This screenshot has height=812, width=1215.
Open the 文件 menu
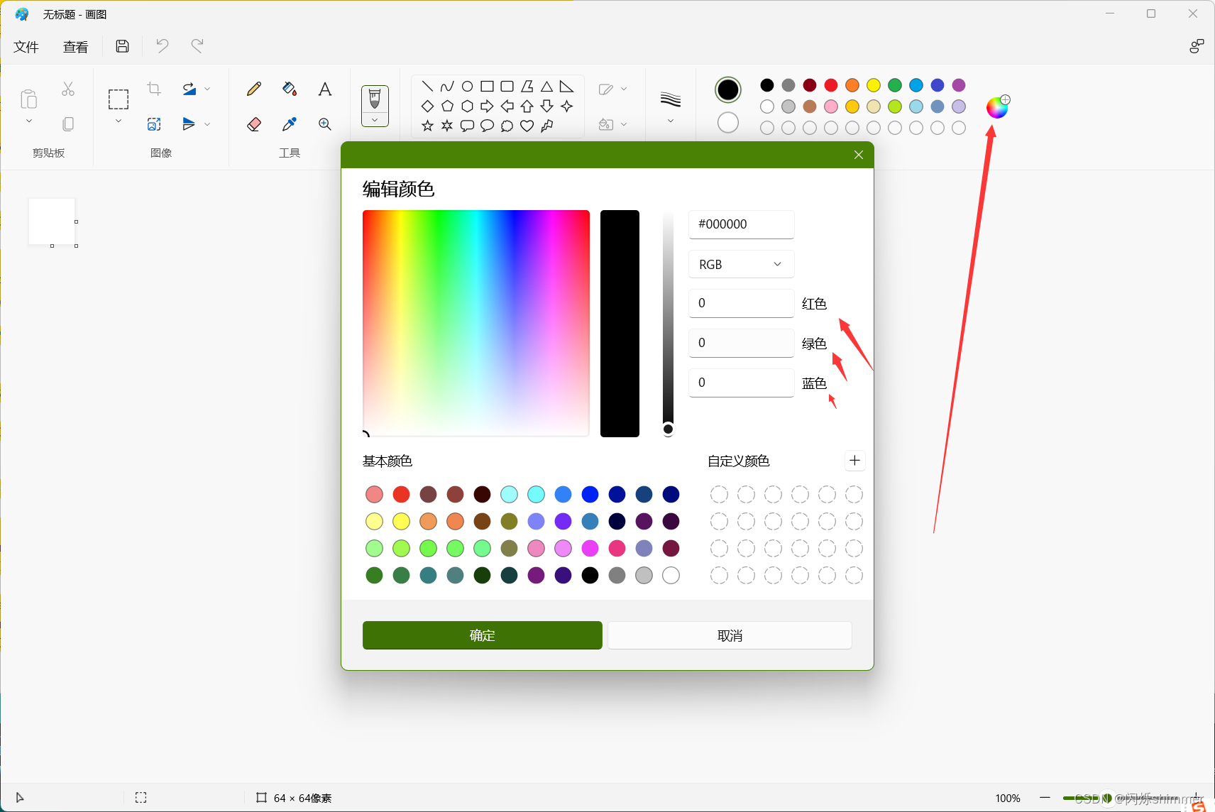[x=26, y=47]
